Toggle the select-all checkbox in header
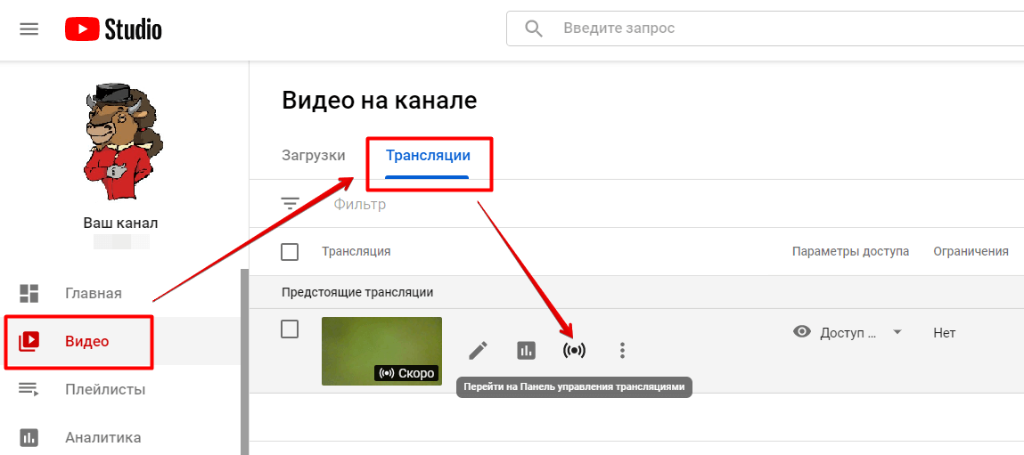Image resolution: width=1024 pixels, height=455 pixels. point(290,252)
